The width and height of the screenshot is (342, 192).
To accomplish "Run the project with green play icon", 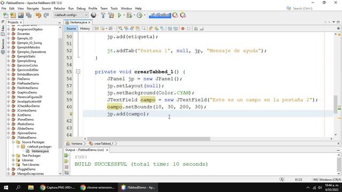I will click(119, 15).
